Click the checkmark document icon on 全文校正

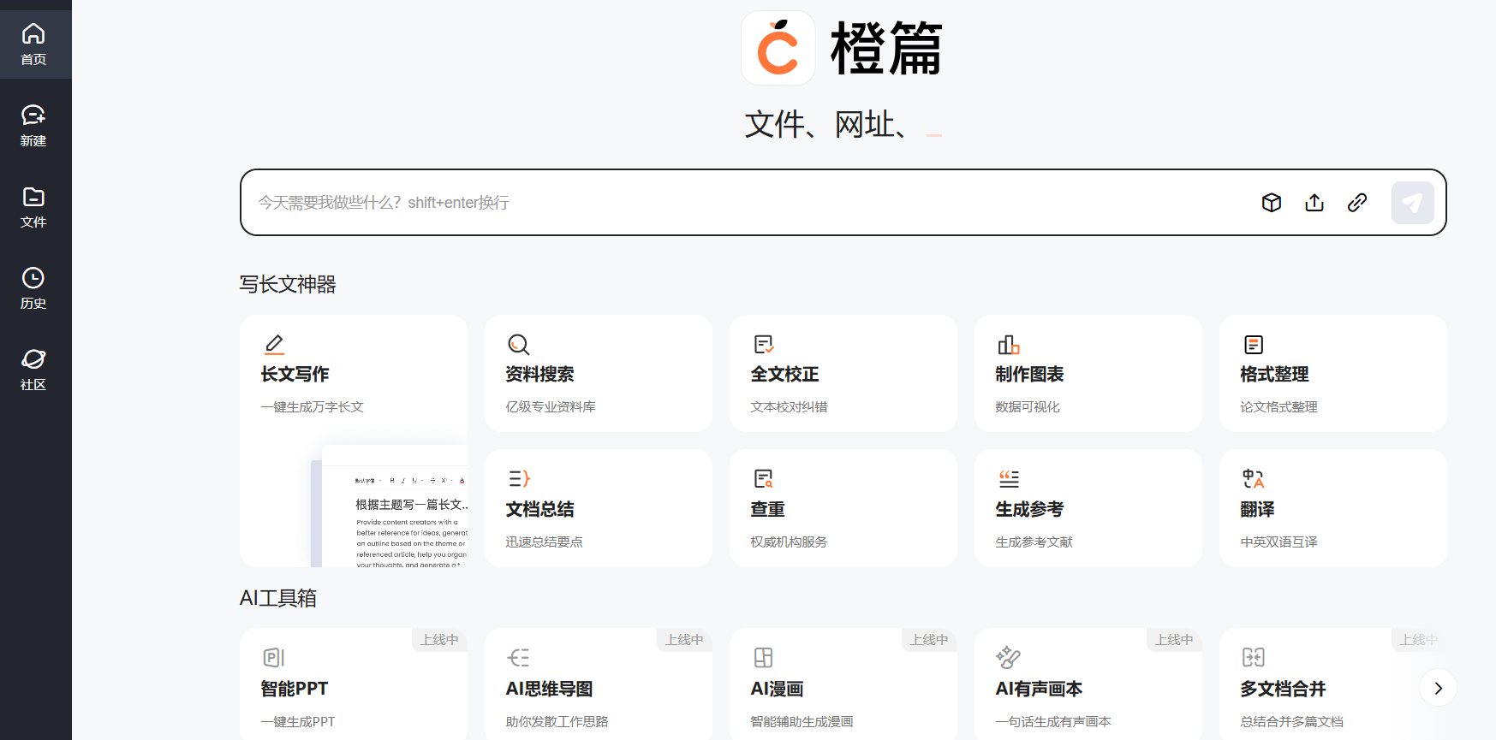pyautogui.click(x=764, y=345)
